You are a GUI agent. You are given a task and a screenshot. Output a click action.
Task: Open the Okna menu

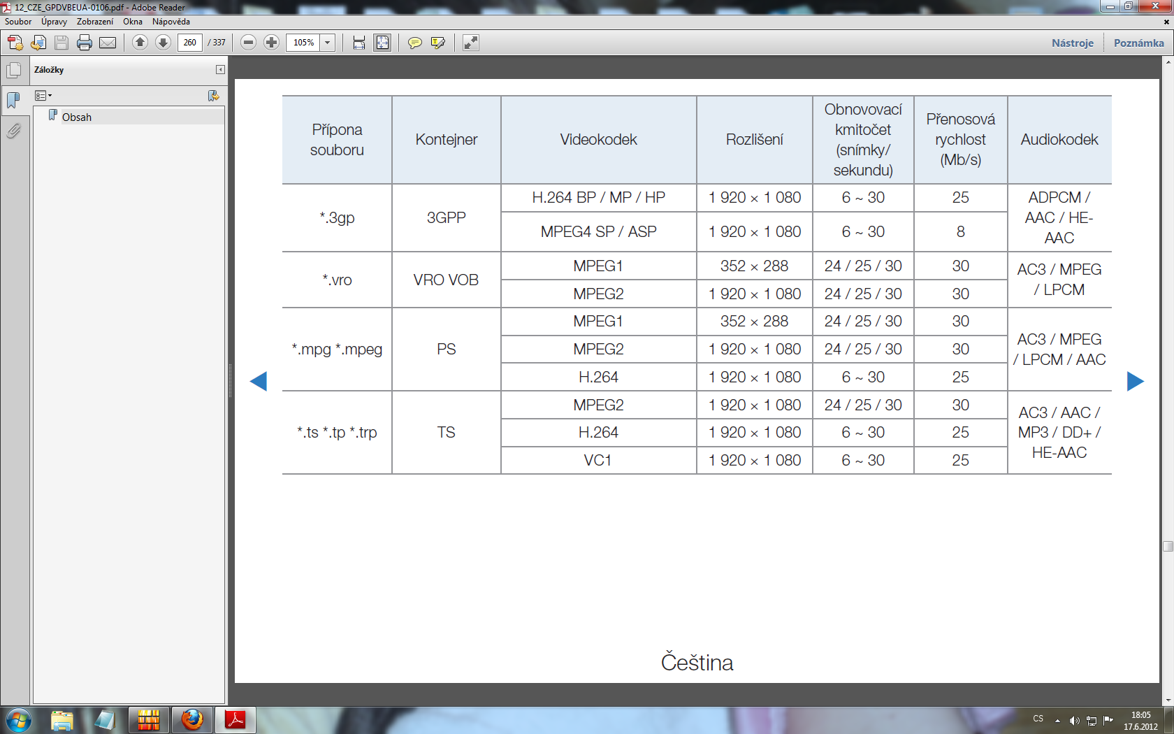click(133, 22)
